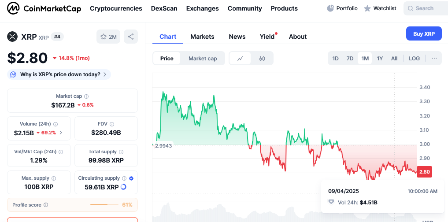Open DexScan navigation menu
This screenshot has height=222, width=448.
[164, 8]
